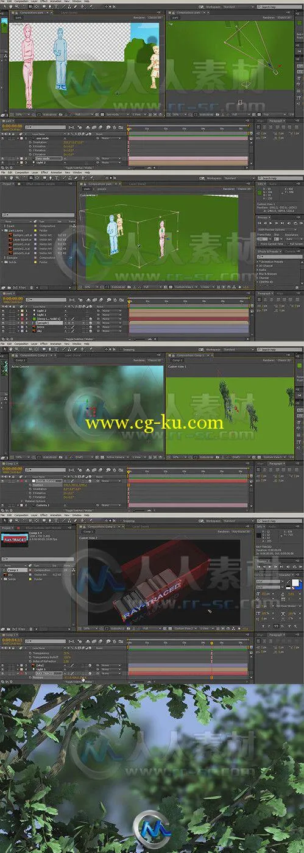The height and width of the screenshot is (853, 304).
Task: Toggle eye icon for the sky layer row below trees
Action: click(4, 331)
